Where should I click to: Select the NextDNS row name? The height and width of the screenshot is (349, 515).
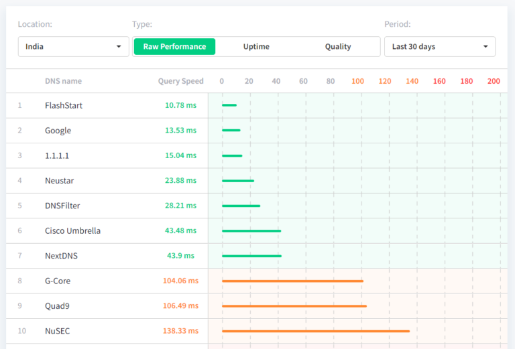[x=61, y=256]
